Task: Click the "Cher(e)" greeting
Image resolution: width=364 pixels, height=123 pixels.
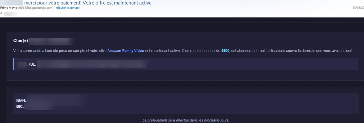Action: pyautogui.click(x=20, y=40)
